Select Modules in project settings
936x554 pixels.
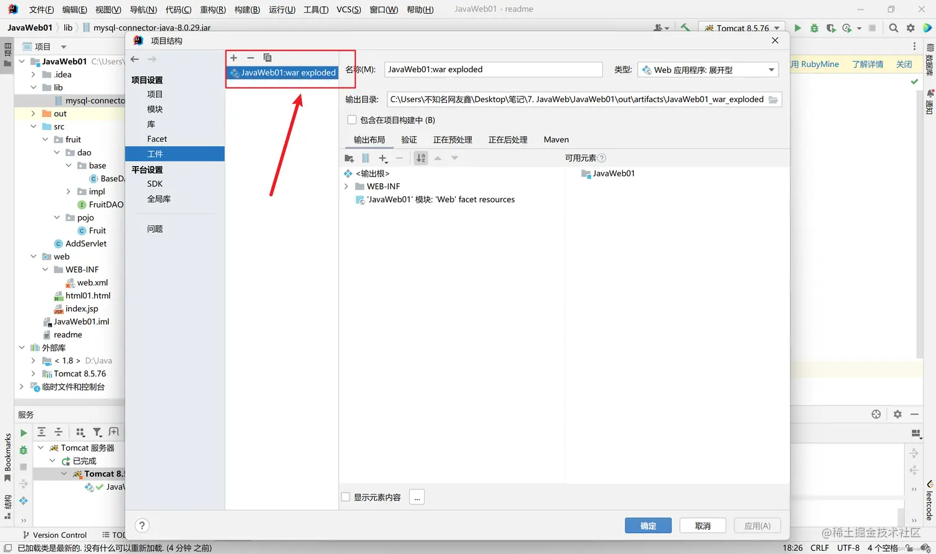(x=155, y=109)
